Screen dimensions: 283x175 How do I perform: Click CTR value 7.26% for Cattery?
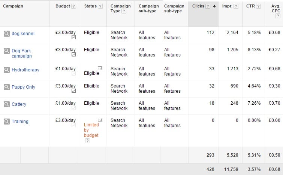pos(254,103)
